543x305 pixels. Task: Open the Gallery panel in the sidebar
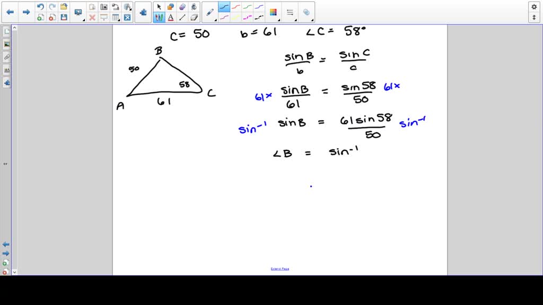coord(6,44)
